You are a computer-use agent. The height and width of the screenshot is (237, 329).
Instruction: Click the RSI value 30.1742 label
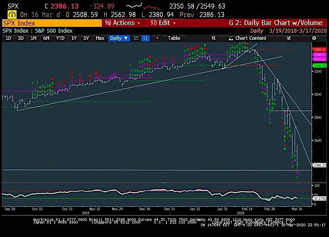click(319, 199)
